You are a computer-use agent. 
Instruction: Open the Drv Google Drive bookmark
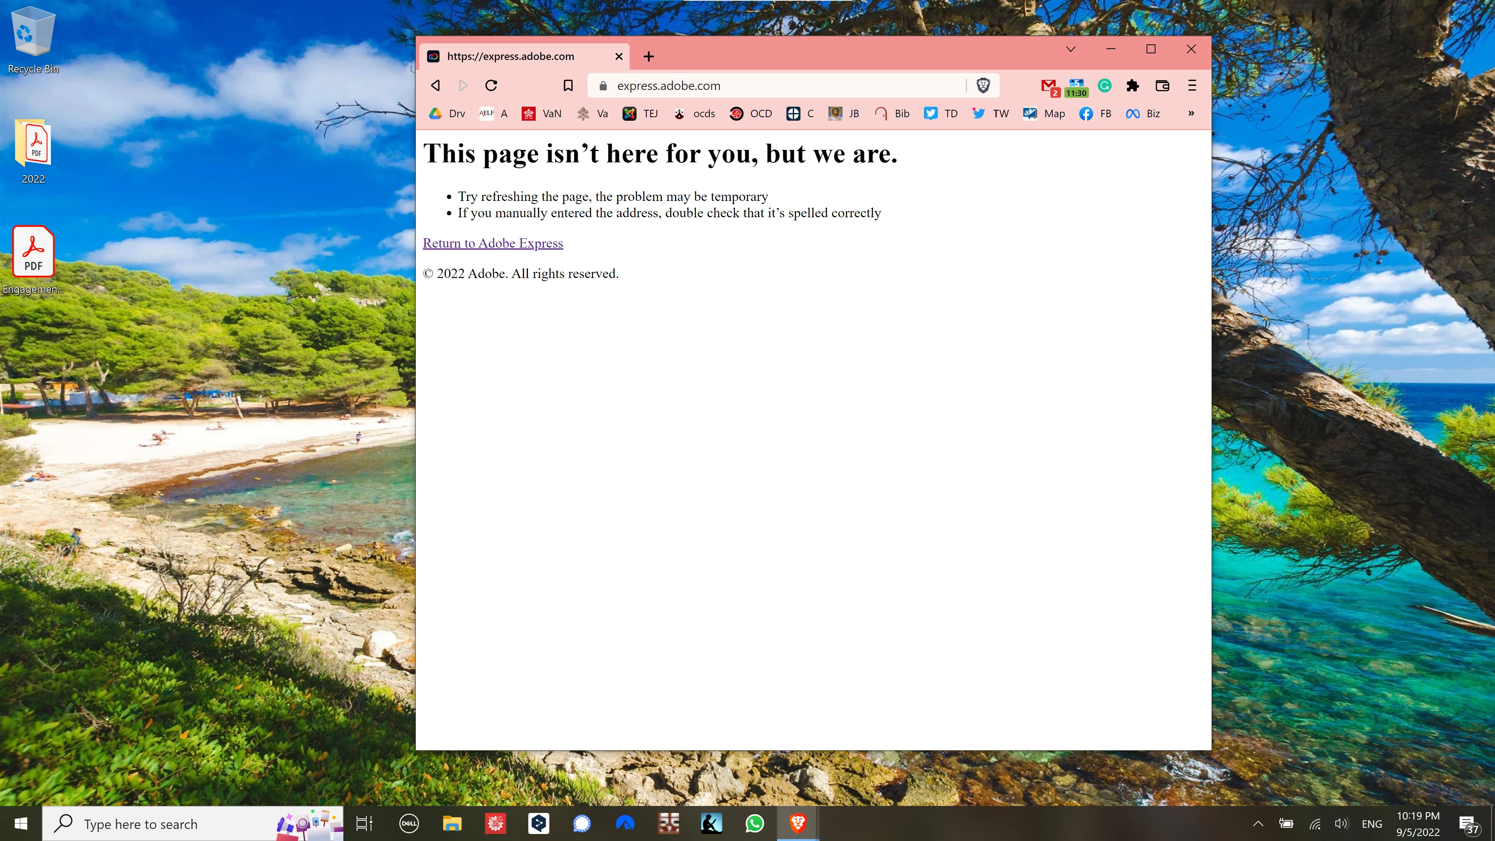[447, 114]
